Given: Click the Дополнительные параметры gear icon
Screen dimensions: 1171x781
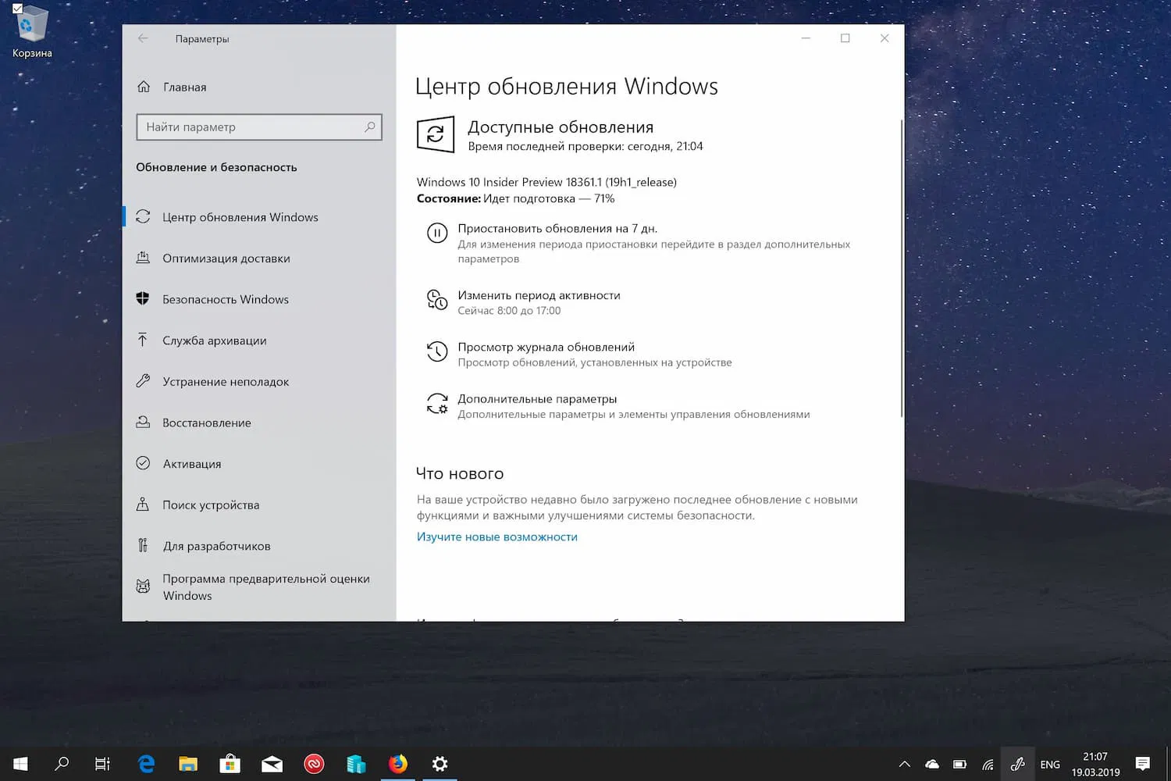Looking at the screenshot, I should [x=436, y=404].
